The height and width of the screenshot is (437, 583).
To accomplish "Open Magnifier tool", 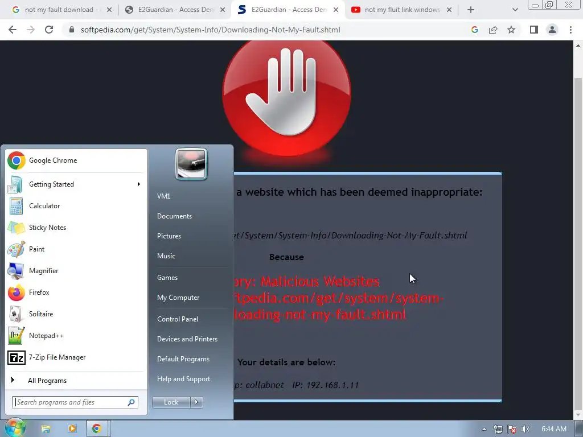I will 76,270.
